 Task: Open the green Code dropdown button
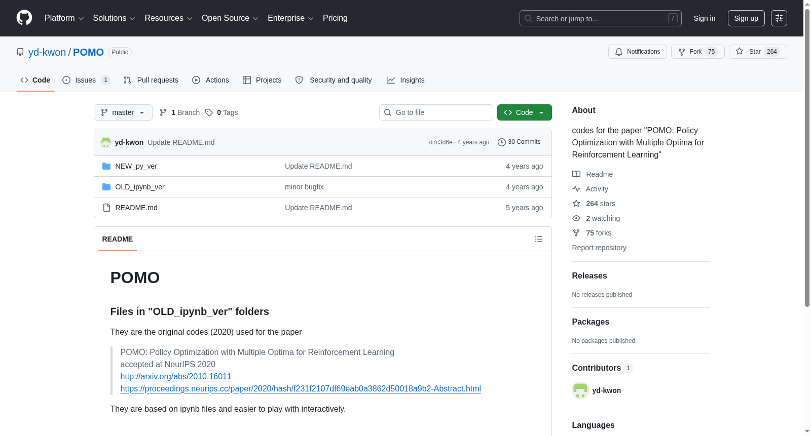[525, 112]
